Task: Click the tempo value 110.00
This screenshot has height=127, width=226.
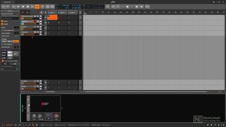Action: [x=65, y=6]
